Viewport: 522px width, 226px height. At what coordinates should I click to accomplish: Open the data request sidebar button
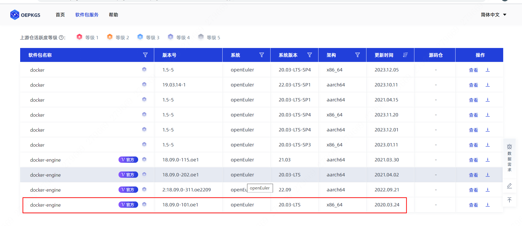coord(509,158)
